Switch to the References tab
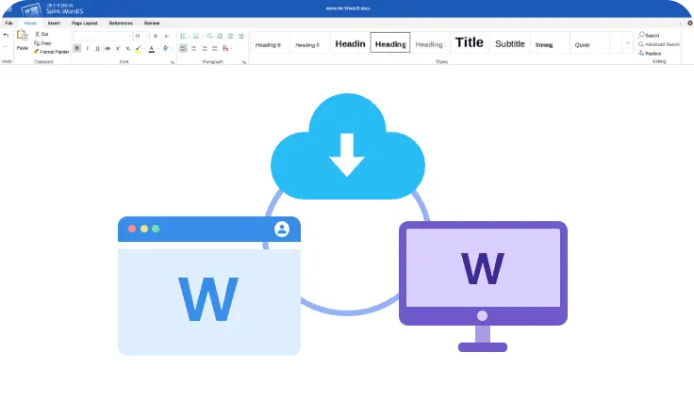694x399 pixels. (121, 23)
